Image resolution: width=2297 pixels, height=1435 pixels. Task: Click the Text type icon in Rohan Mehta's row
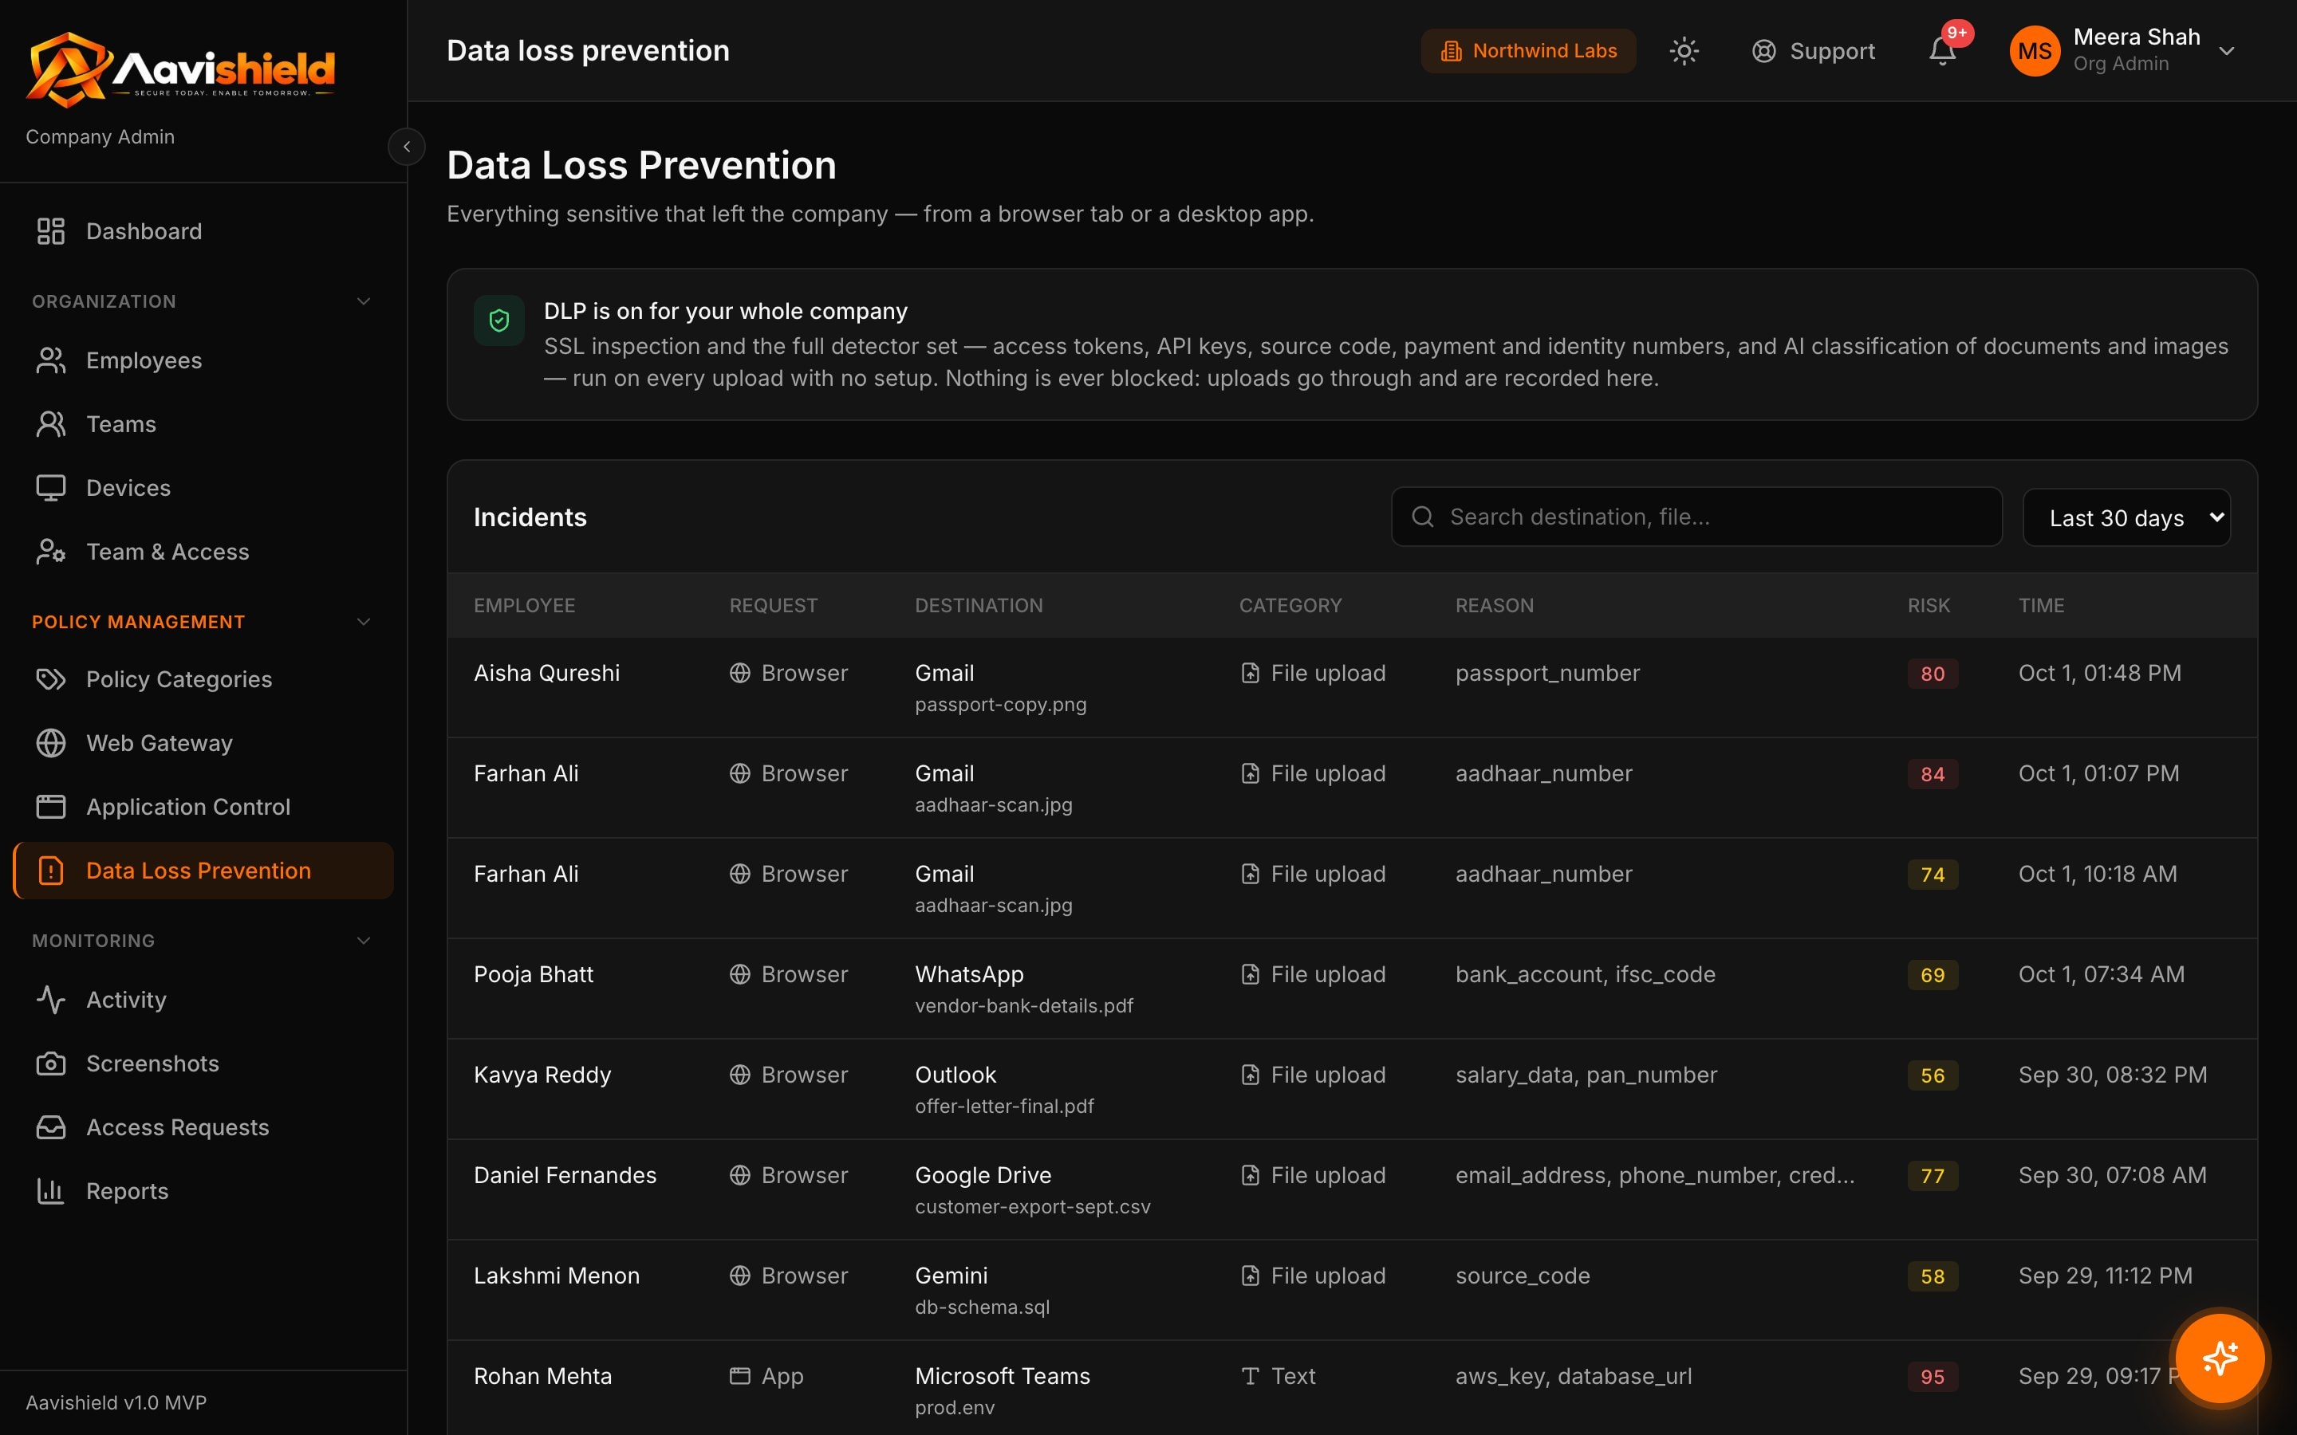click(x=1250, y=1376)
